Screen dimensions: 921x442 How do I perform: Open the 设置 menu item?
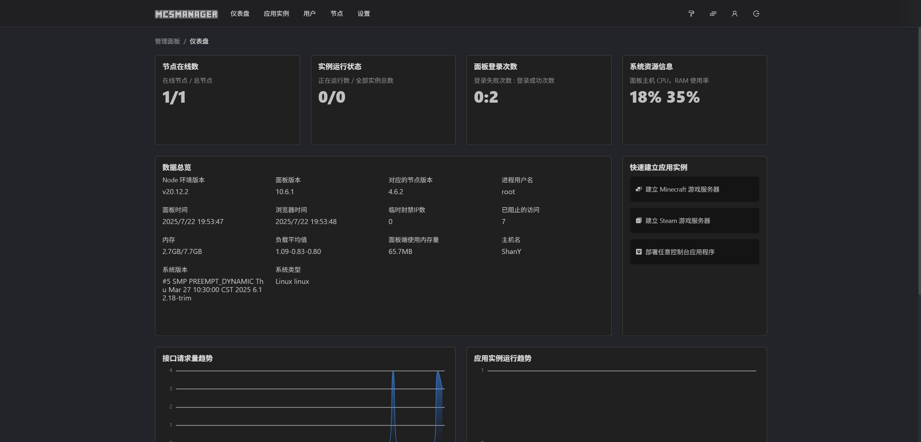click(x=363, y=14)
